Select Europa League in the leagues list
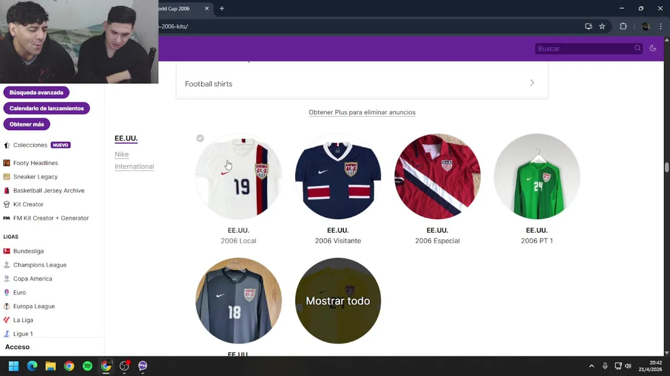This screenshot has width=670, height=376. pyautogui.click(x=34, y=306)
